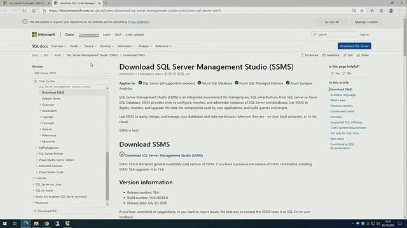
Task: Click Accept all cookies button
Action: coord(332,22)
